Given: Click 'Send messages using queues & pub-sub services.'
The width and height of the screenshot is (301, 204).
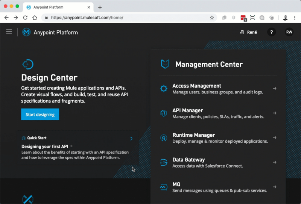Looking at the screenshot, I should (220, 190).
